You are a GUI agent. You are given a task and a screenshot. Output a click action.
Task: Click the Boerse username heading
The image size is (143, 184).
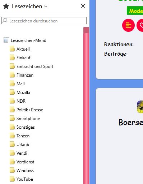pyautogui.click(x=131, y=122)
